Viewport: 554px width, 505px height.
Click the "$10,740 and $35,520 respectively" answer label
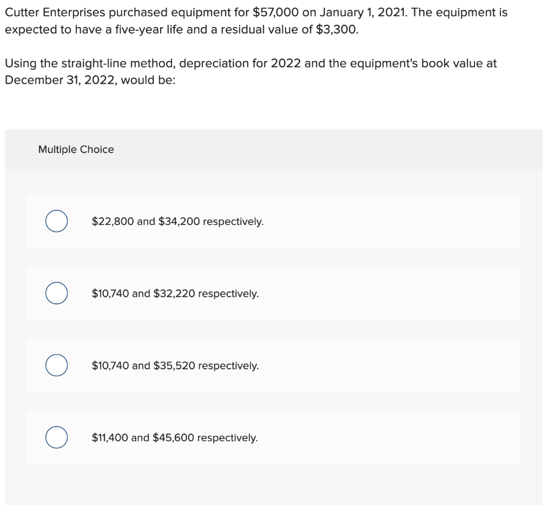tap(175, 366)
